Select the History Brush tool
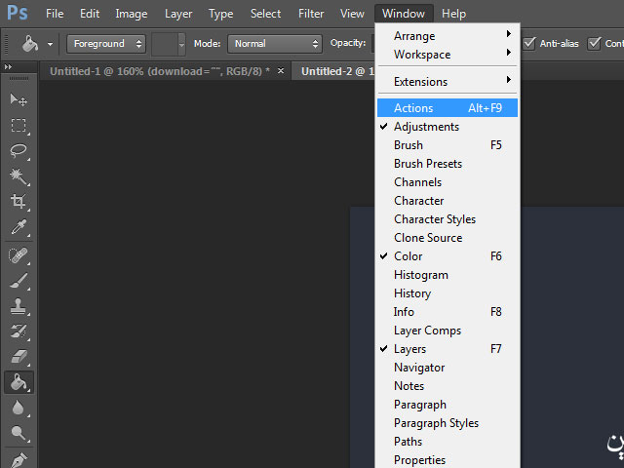This screenshot has width=624, height=468. tap(19, 331)
